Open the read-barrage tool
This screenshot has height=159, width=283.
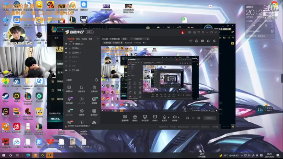click(x=94, y=101)
